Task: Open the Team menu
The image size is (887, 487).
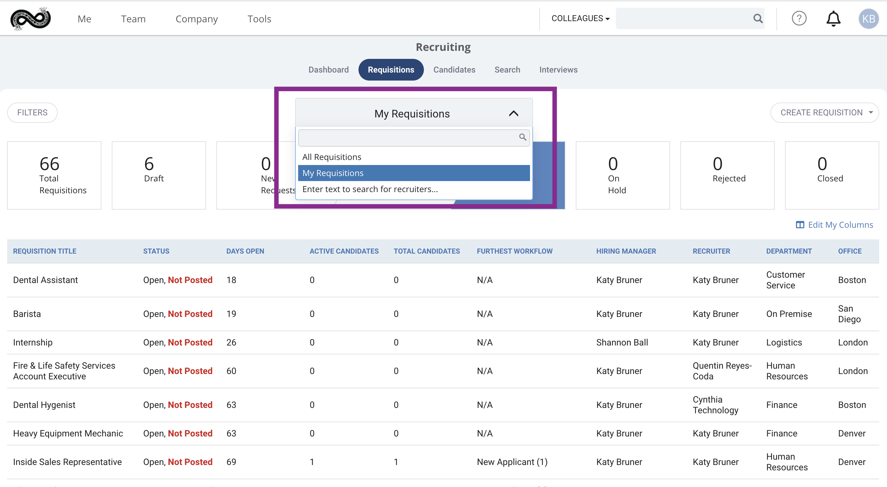Action: pos(133,19)
